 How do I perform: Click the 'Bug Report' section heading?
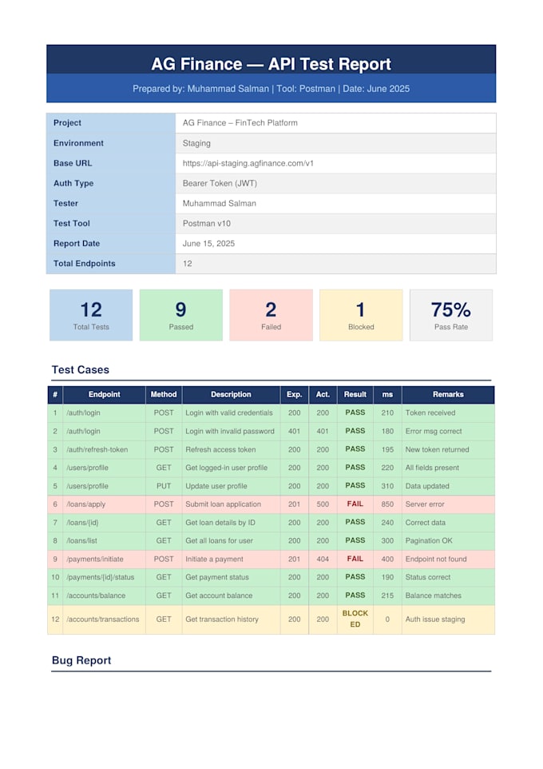[81, 660]
